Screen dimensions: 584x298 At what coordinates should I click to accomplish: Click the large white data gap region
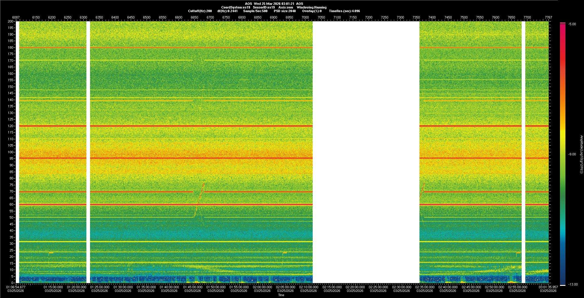click(x=366, y=152)
